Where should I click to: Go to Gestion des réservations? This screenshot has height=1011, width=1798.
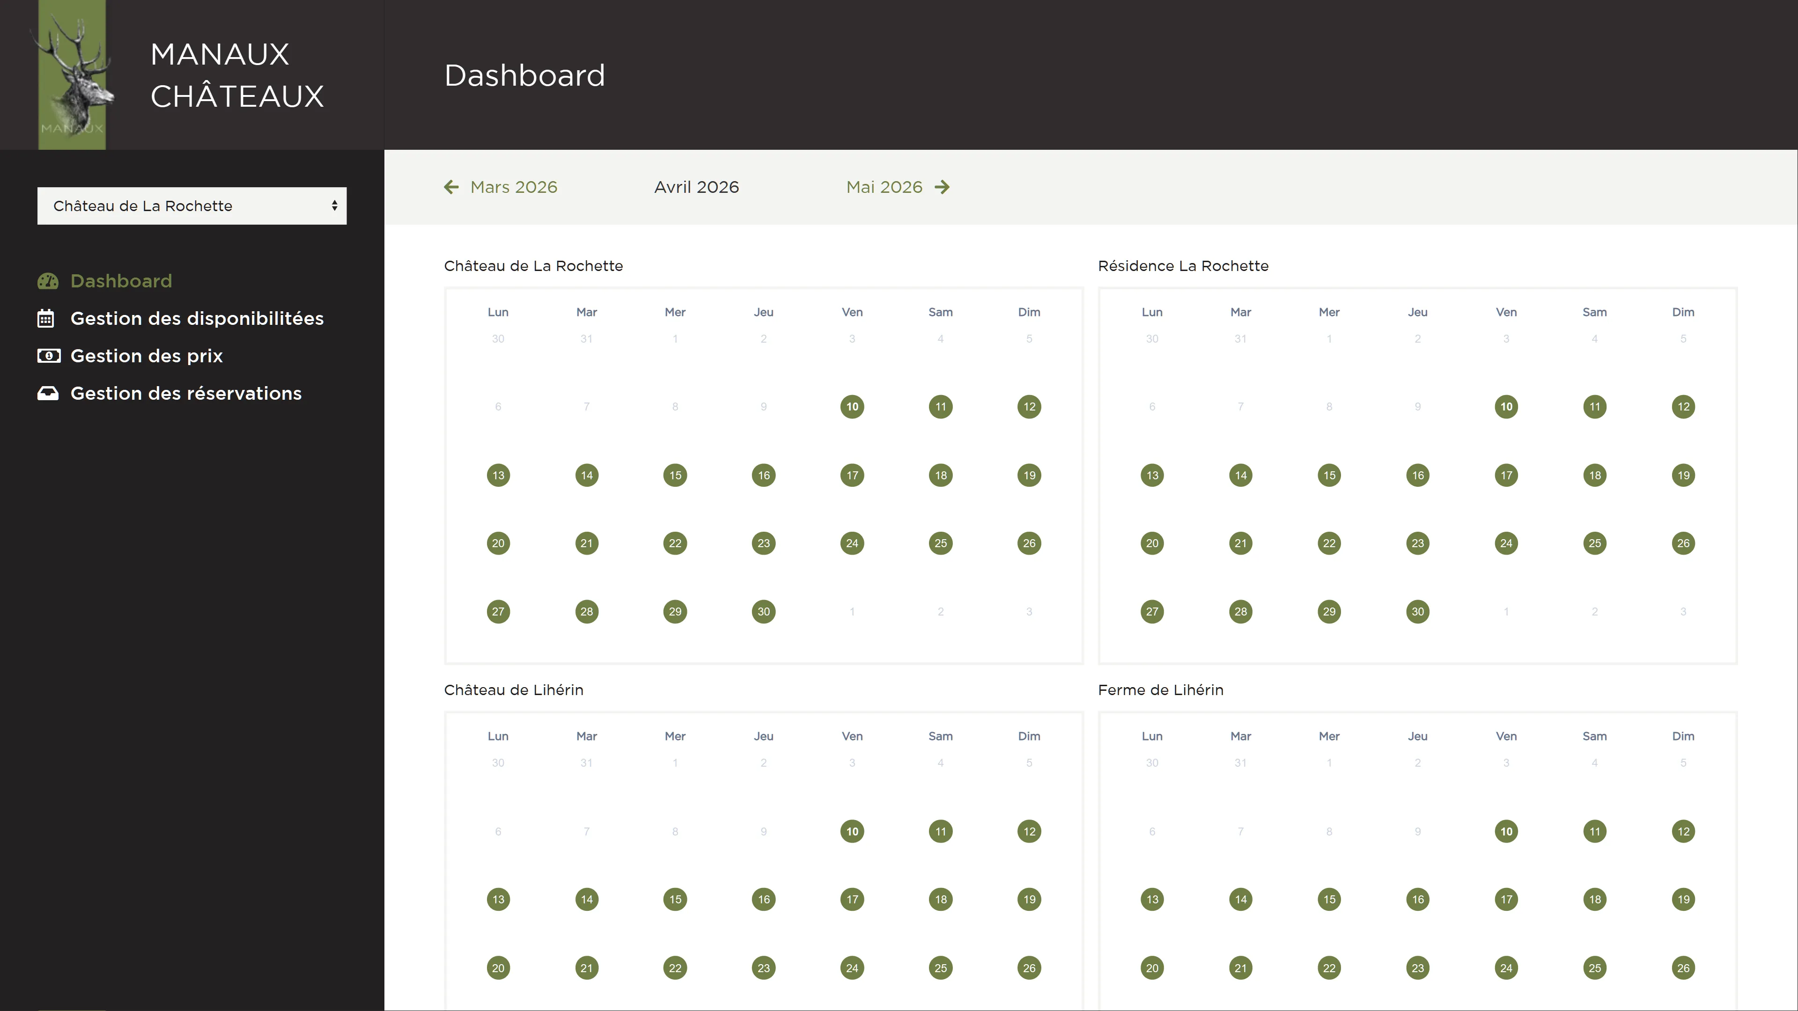tap(186, 394)
